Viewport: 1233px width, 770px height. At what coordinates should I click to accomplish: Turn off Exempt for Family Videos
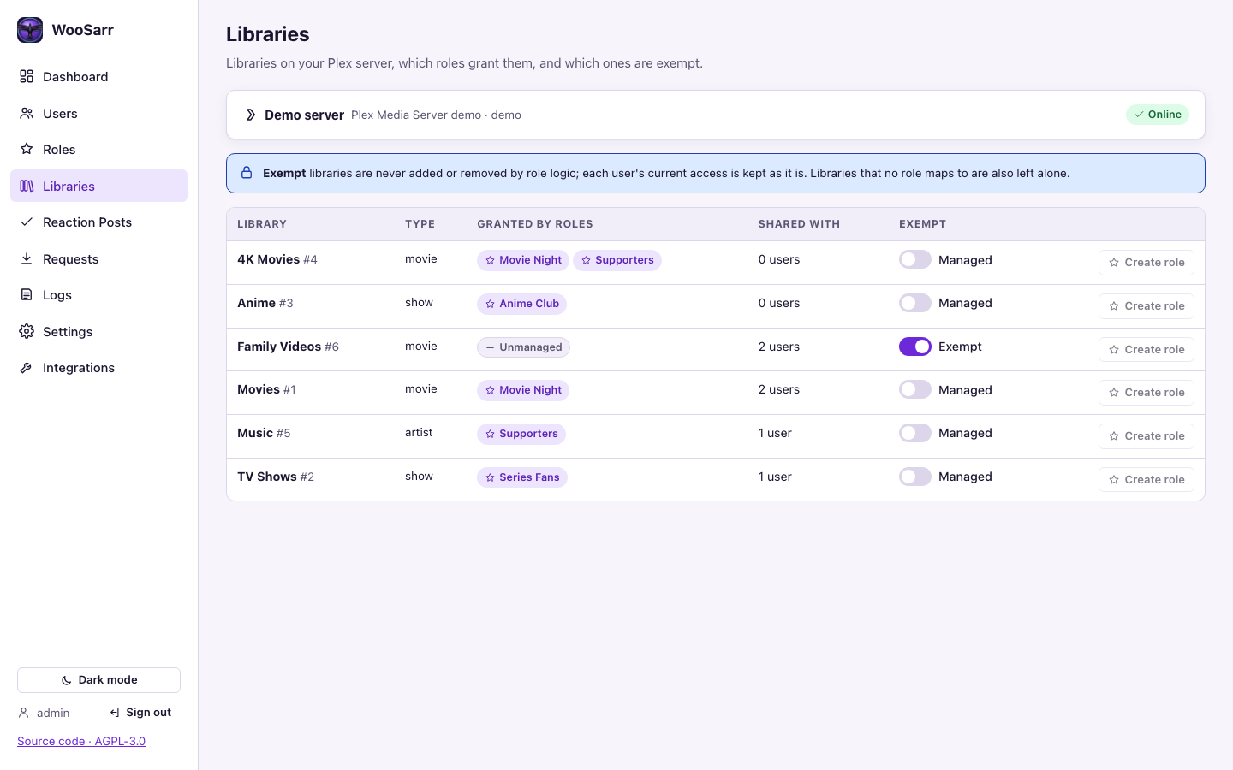coord(915,346)
